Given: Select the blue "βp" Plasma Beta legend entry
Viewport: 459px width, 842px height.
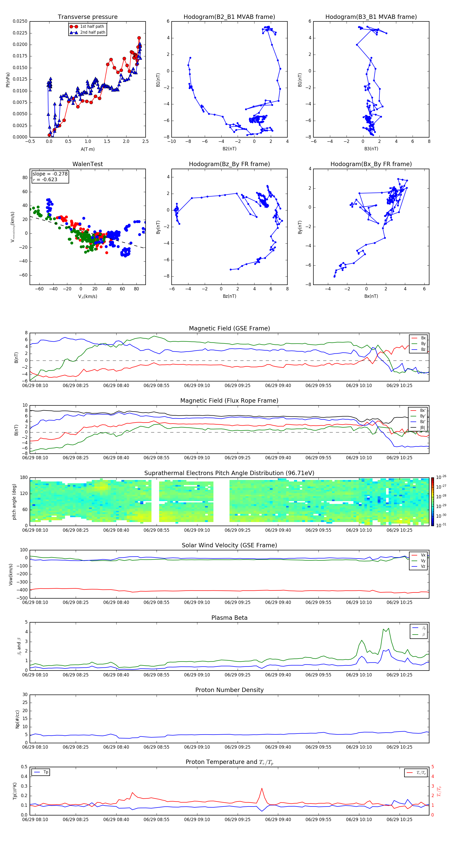Looking at the screenshot, I should click(x=419, y=628).
